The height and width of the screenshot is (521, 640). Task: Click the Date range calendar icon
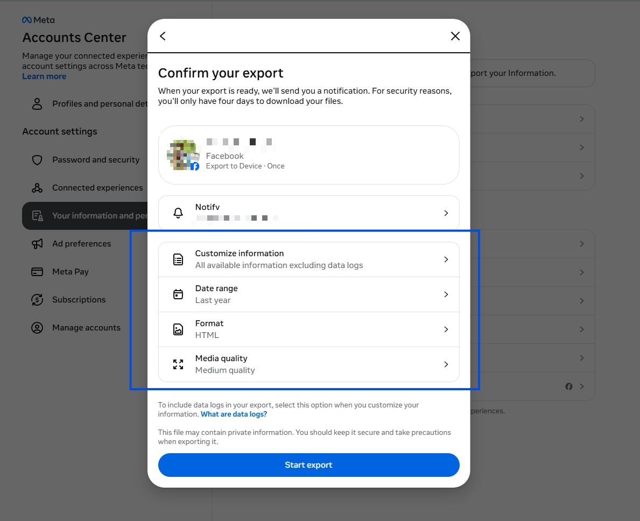[178, 294]
